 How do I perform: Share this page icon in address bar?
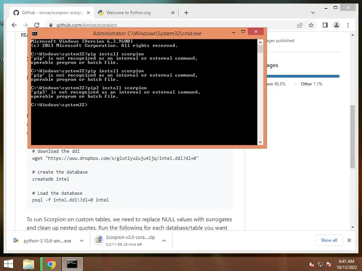point(300,25)
